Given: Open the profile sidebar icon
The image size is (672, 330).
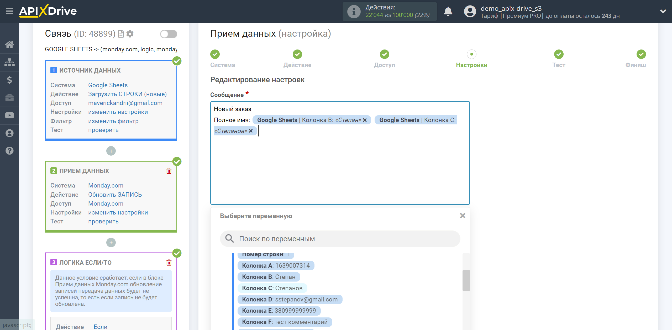Looking at the screenshot, I should [x=9, y=133].
